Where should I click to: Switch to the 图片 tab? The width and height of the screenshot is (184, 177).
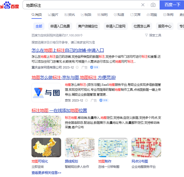pos(53,15)
